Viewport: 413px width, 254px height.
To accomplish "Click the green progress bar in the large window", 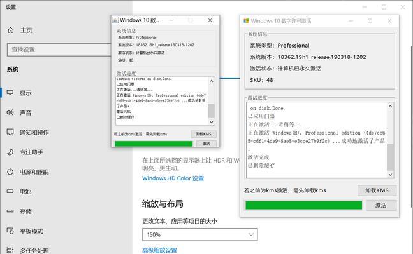I will pos(303,205).
